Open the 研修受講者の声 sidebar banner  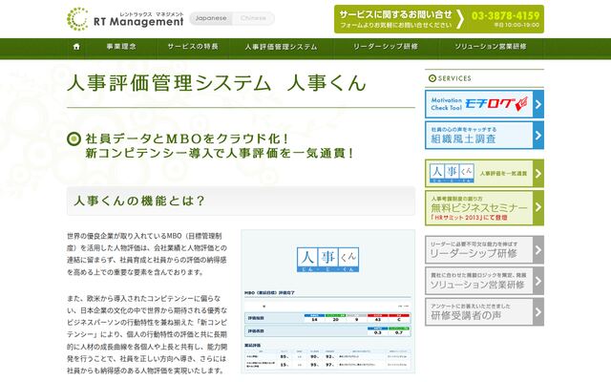click(x=484, y=312)
